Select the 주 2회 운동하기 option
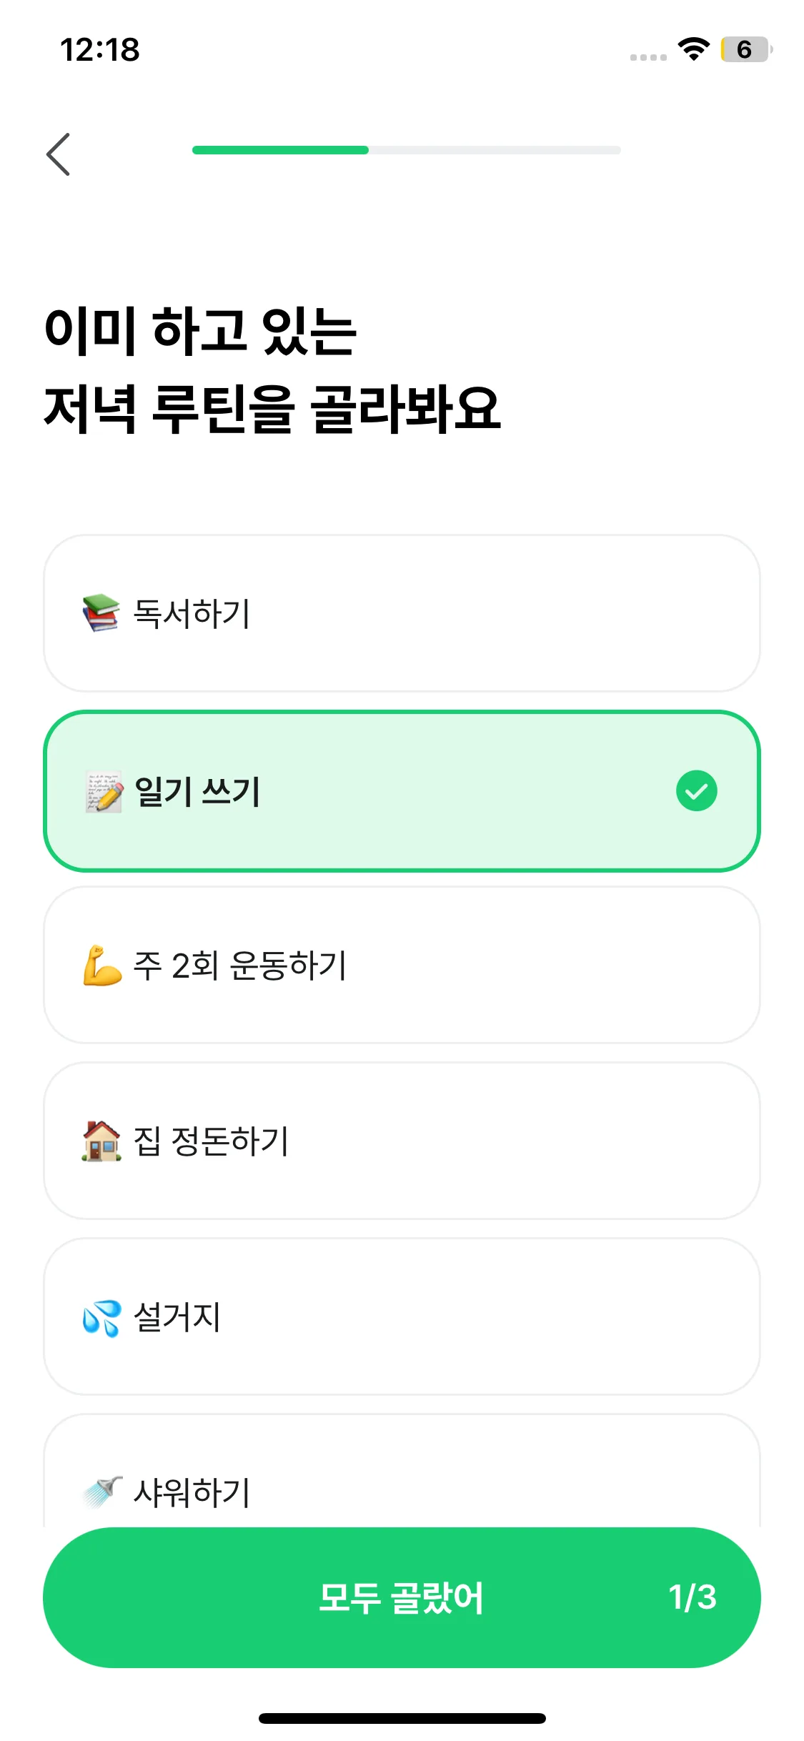Viewport: 804px width, 1741px height. coord(402,966)
